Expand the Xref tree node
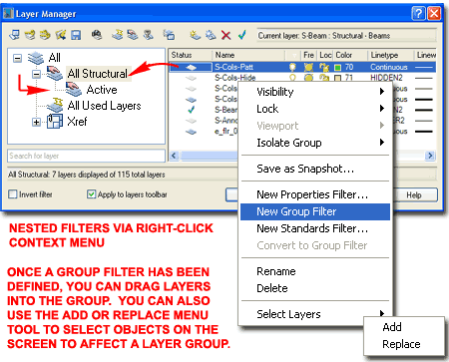449x362 pixels. [x=36, y=122]
